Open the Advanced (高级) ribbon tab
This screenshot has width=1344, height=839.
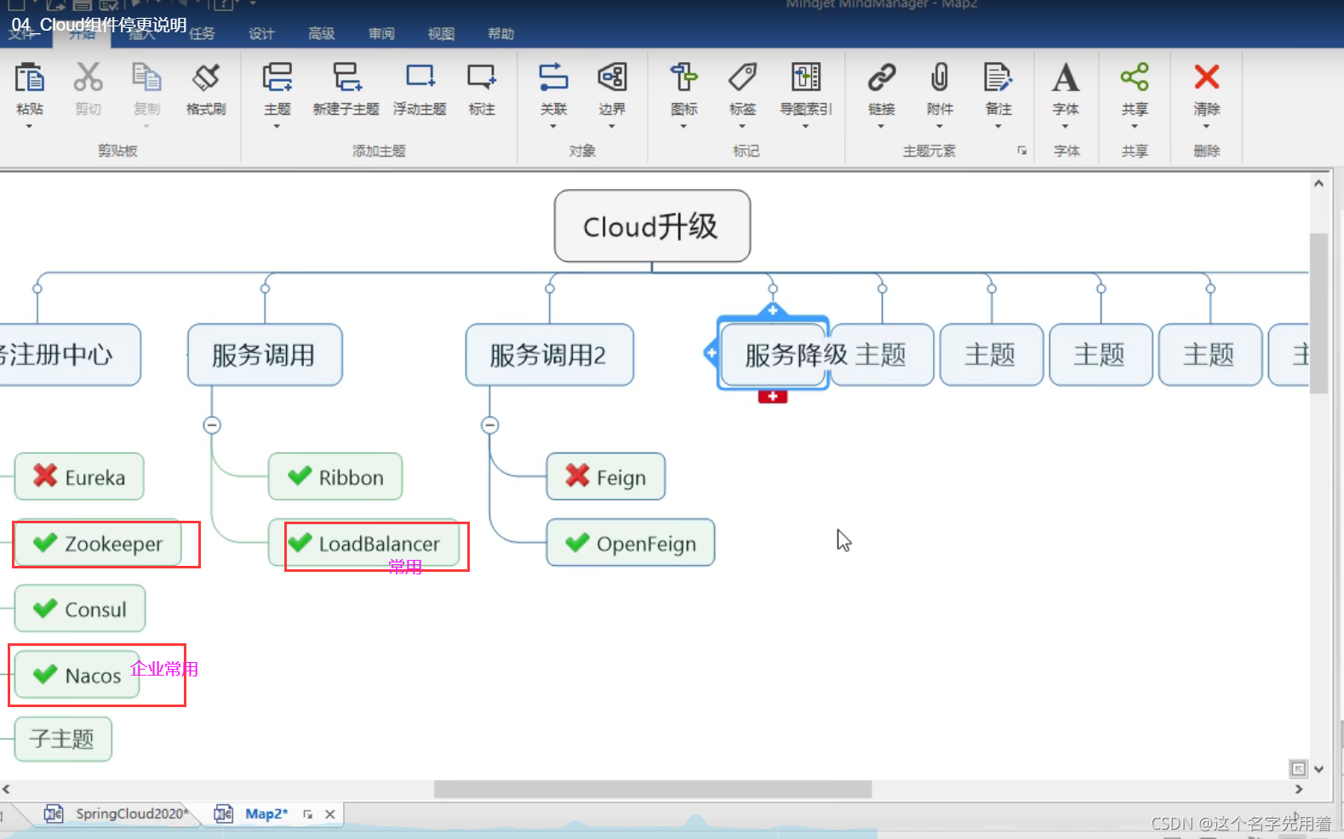[x=321, y=34]
